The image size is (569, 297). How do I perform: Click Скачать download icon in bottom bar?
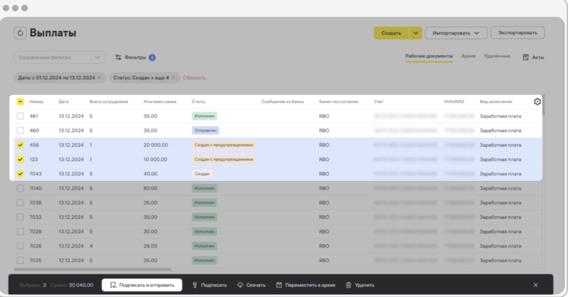point(240,285)
